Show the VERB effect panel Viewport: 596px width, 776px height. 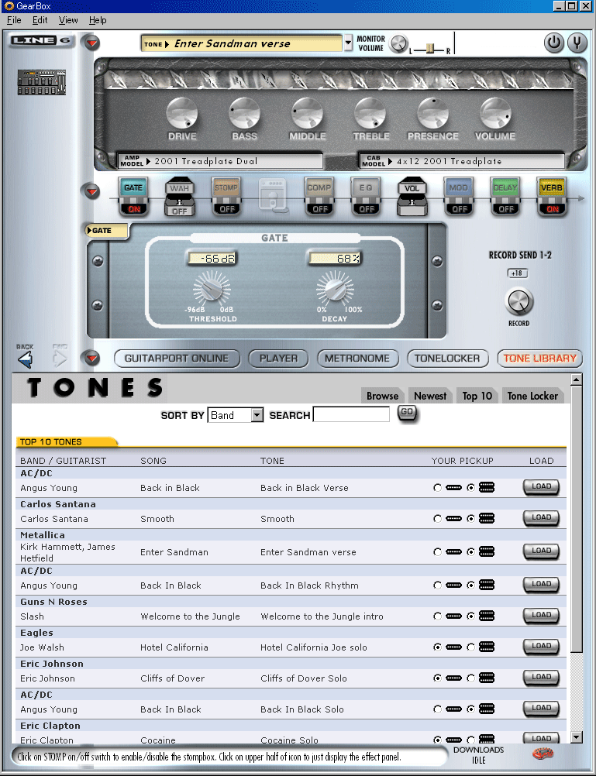click(x=551, y=188)
